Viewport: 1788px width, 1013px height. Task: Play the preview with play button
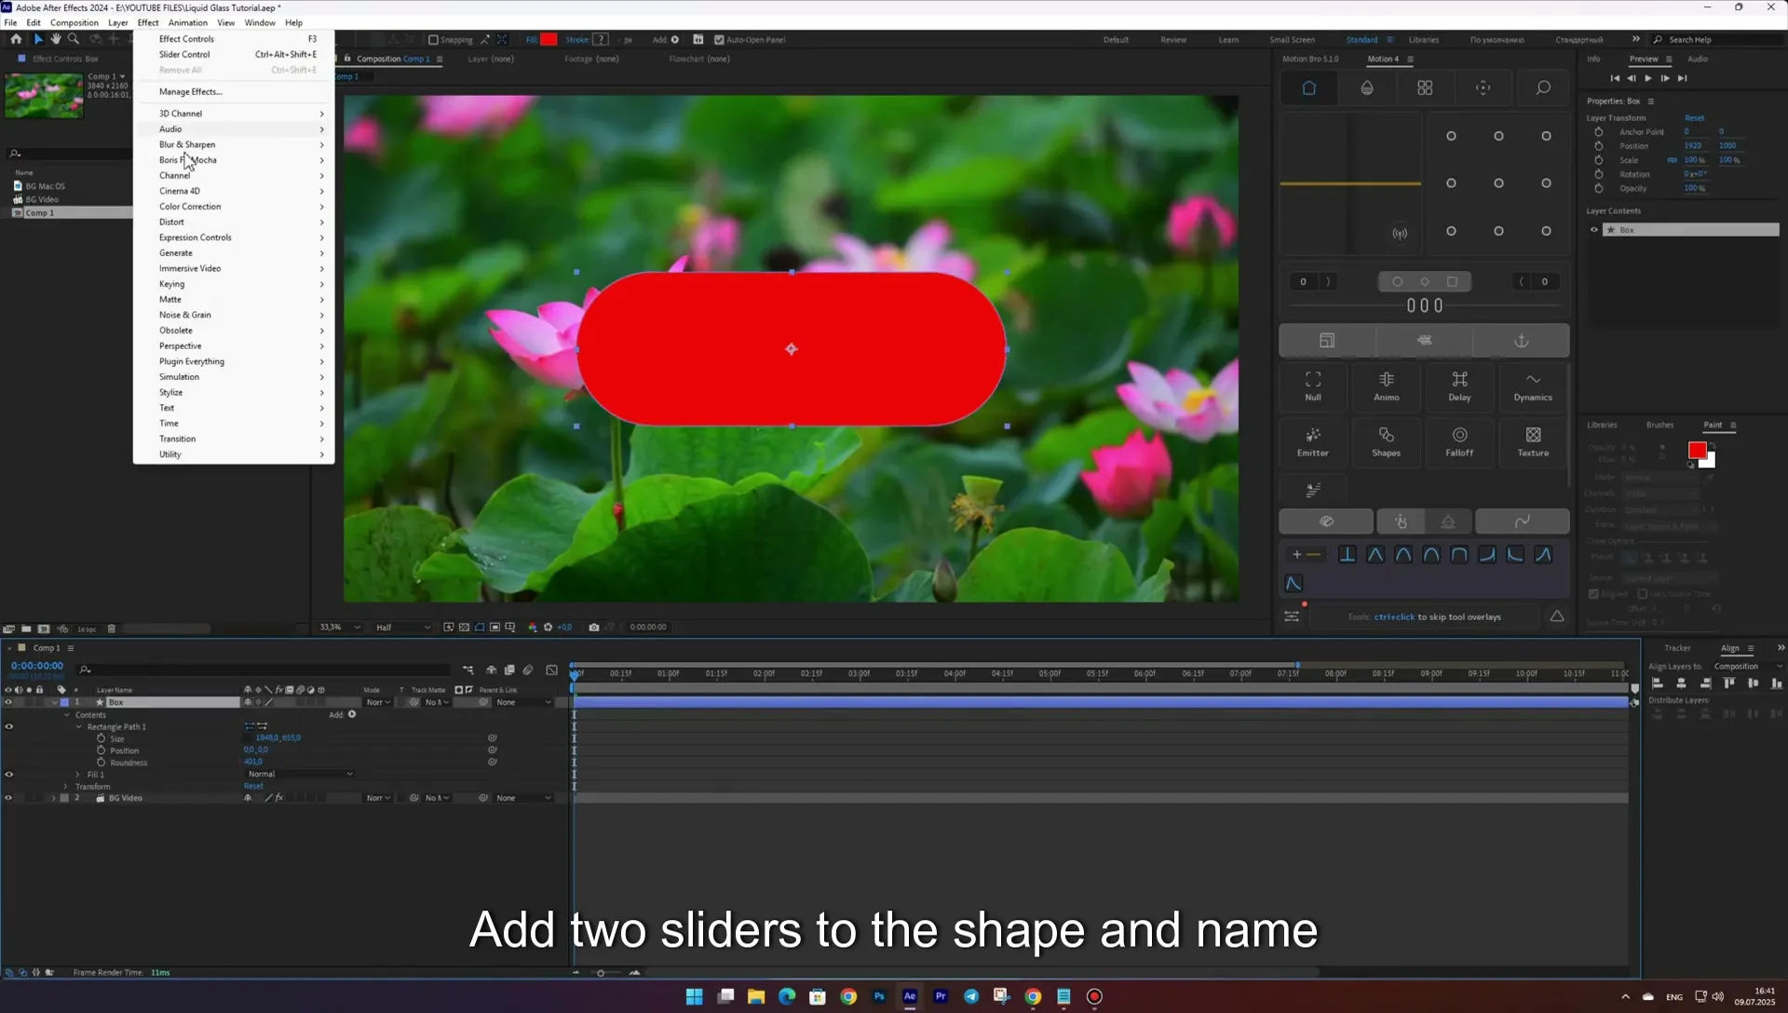click(1648, 78)
